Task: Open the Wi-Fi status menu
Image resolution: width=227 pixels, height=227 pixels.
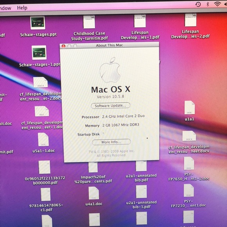Action: [x=217, y=4]
